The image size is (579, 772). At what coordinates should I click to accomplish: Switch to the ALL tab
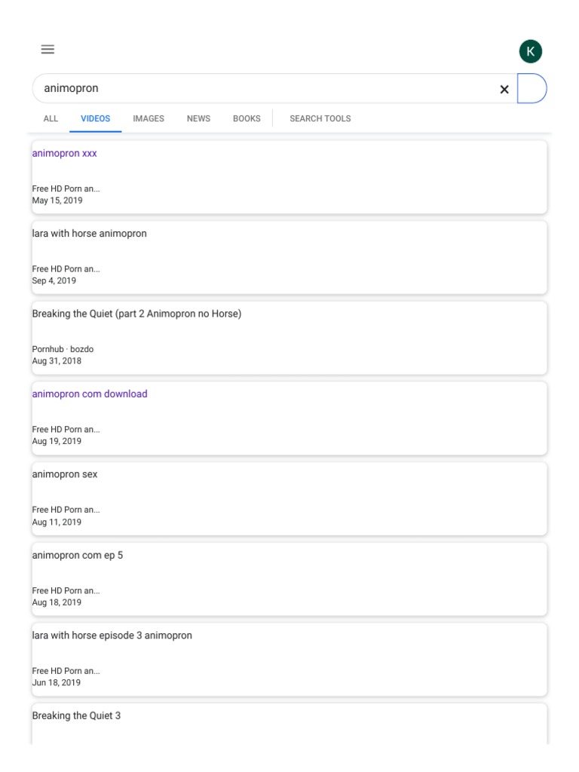(x=51, y=118)
